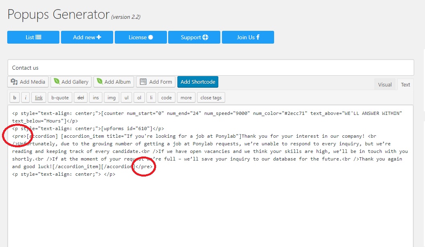
Task: Insert code tag using code button
Action: [166, 97]
